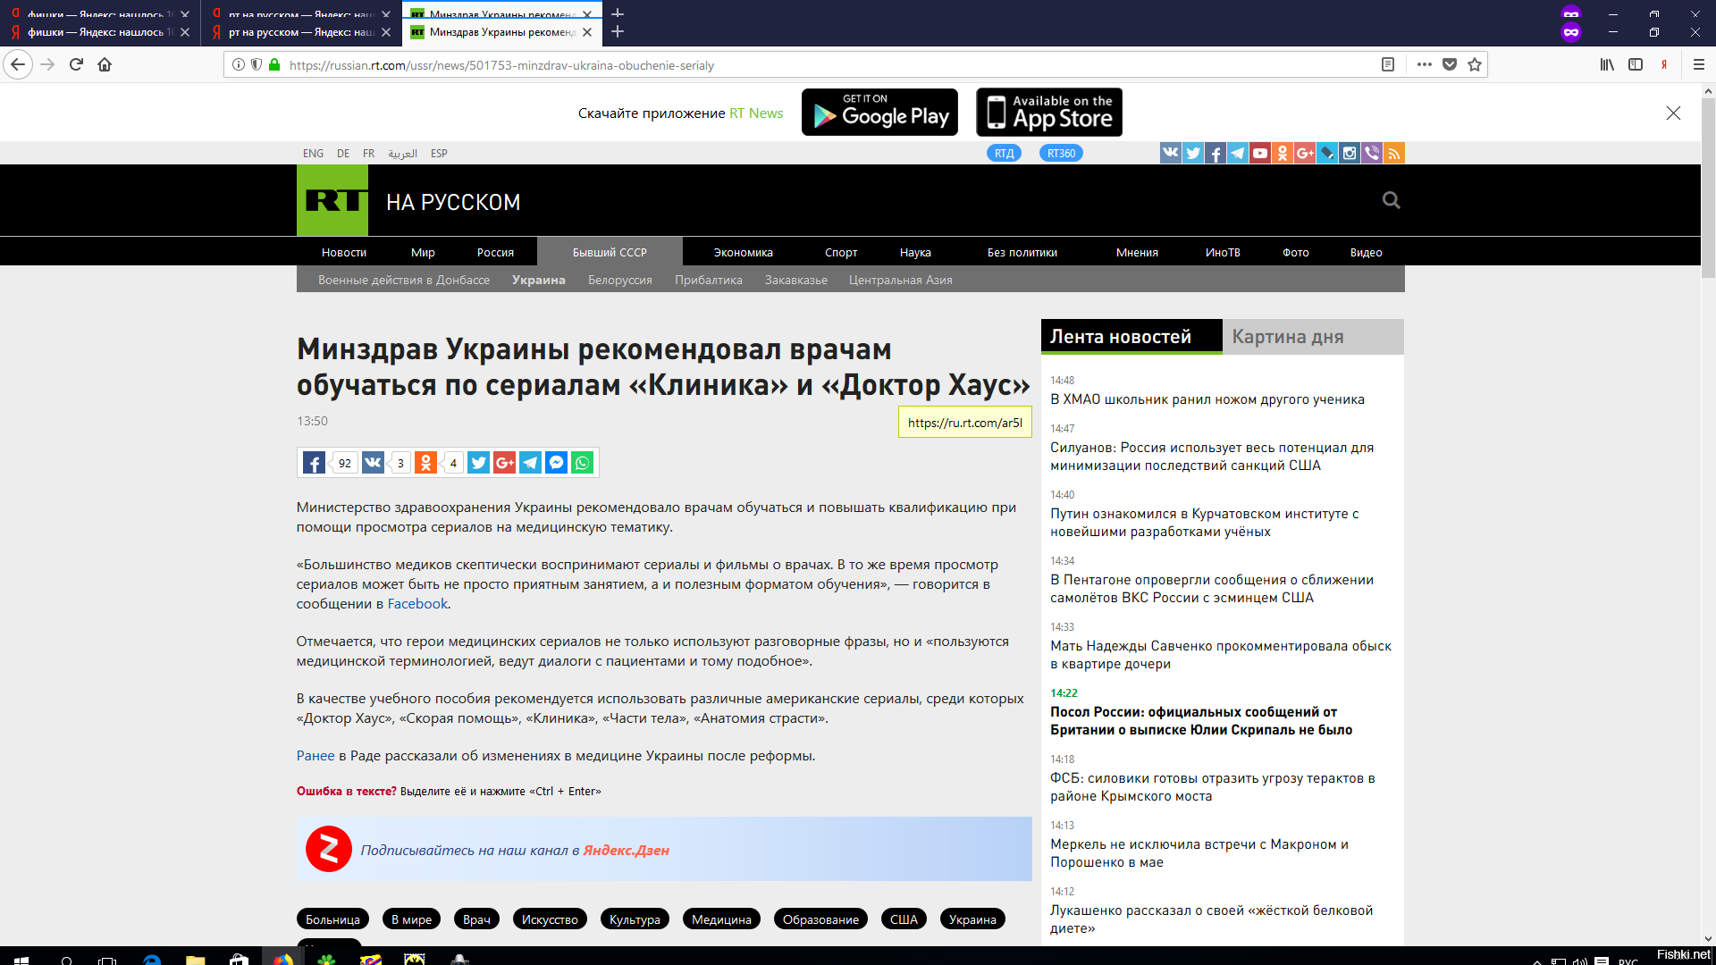
Task: Click the Google Play download badge
Action: (x=879, y=112)
